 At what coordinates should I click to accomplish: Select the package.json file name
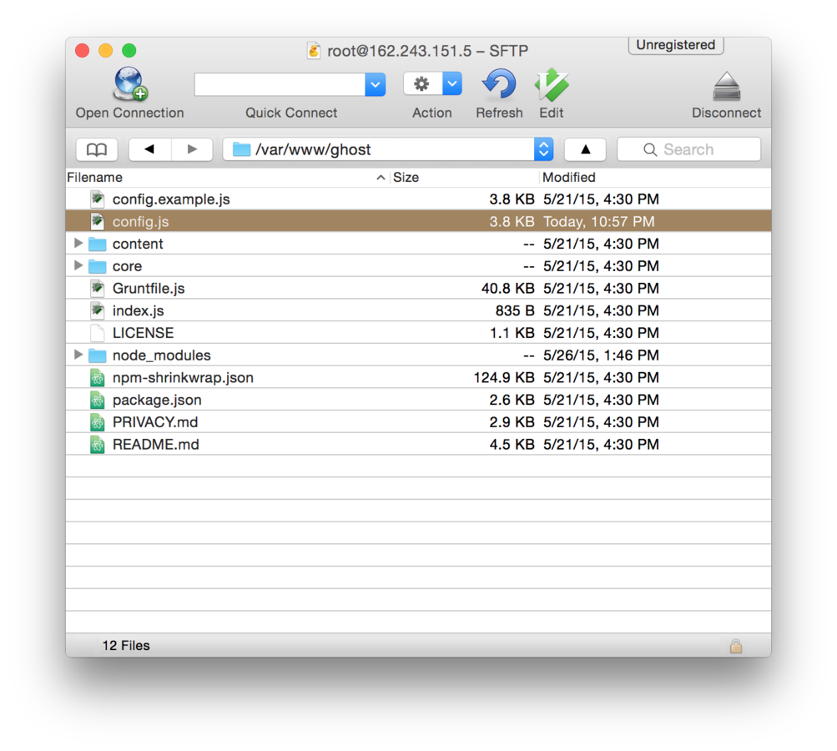pos(157,400)
